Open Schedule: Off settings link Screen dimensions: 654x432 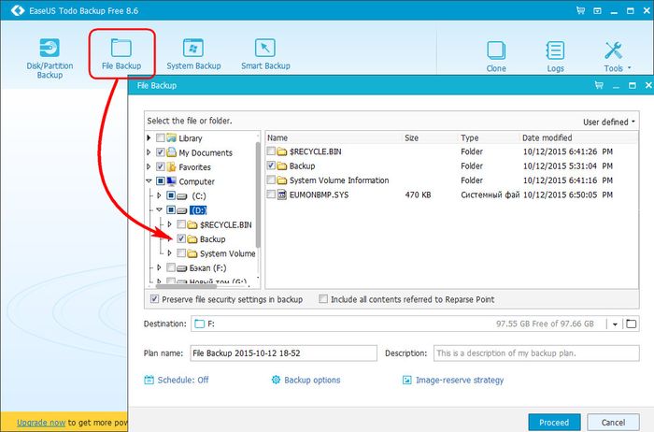(x=183, y=380)
